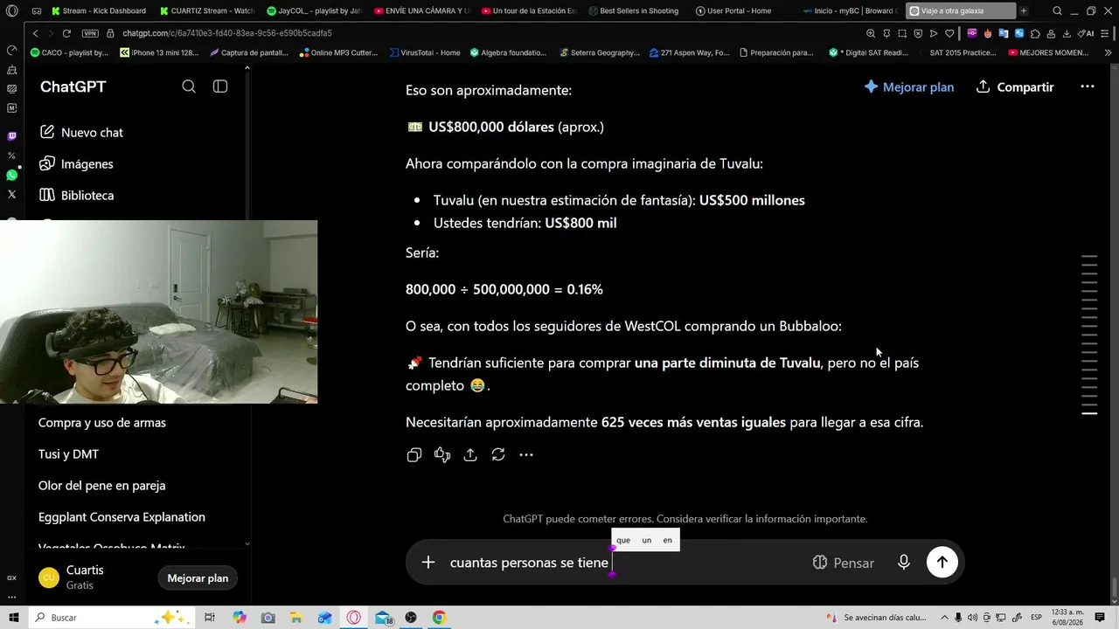Open Twitch from the browser sidebar
The width and height of the screenshot is (1119, 629).
pos(11,136)
